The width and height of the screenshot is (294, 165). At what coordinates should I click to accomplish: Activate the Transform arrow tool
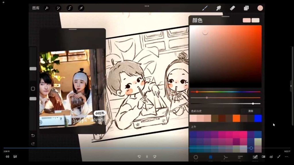[x=81, y=8]
